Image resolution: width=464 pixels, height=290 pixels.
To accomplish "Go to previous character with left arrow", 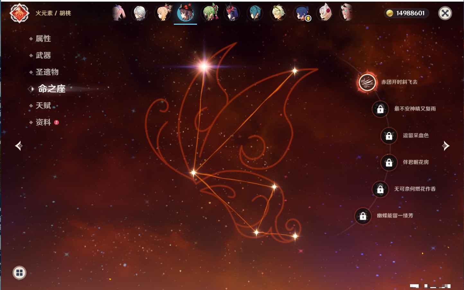I will pos(19,146).
